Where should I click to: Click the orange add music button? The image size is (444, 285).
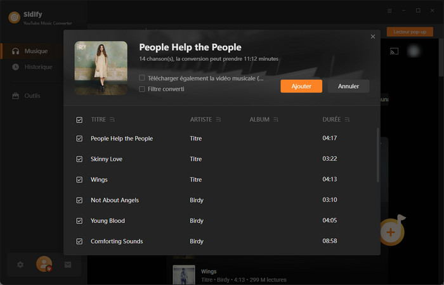coord(391,232)
